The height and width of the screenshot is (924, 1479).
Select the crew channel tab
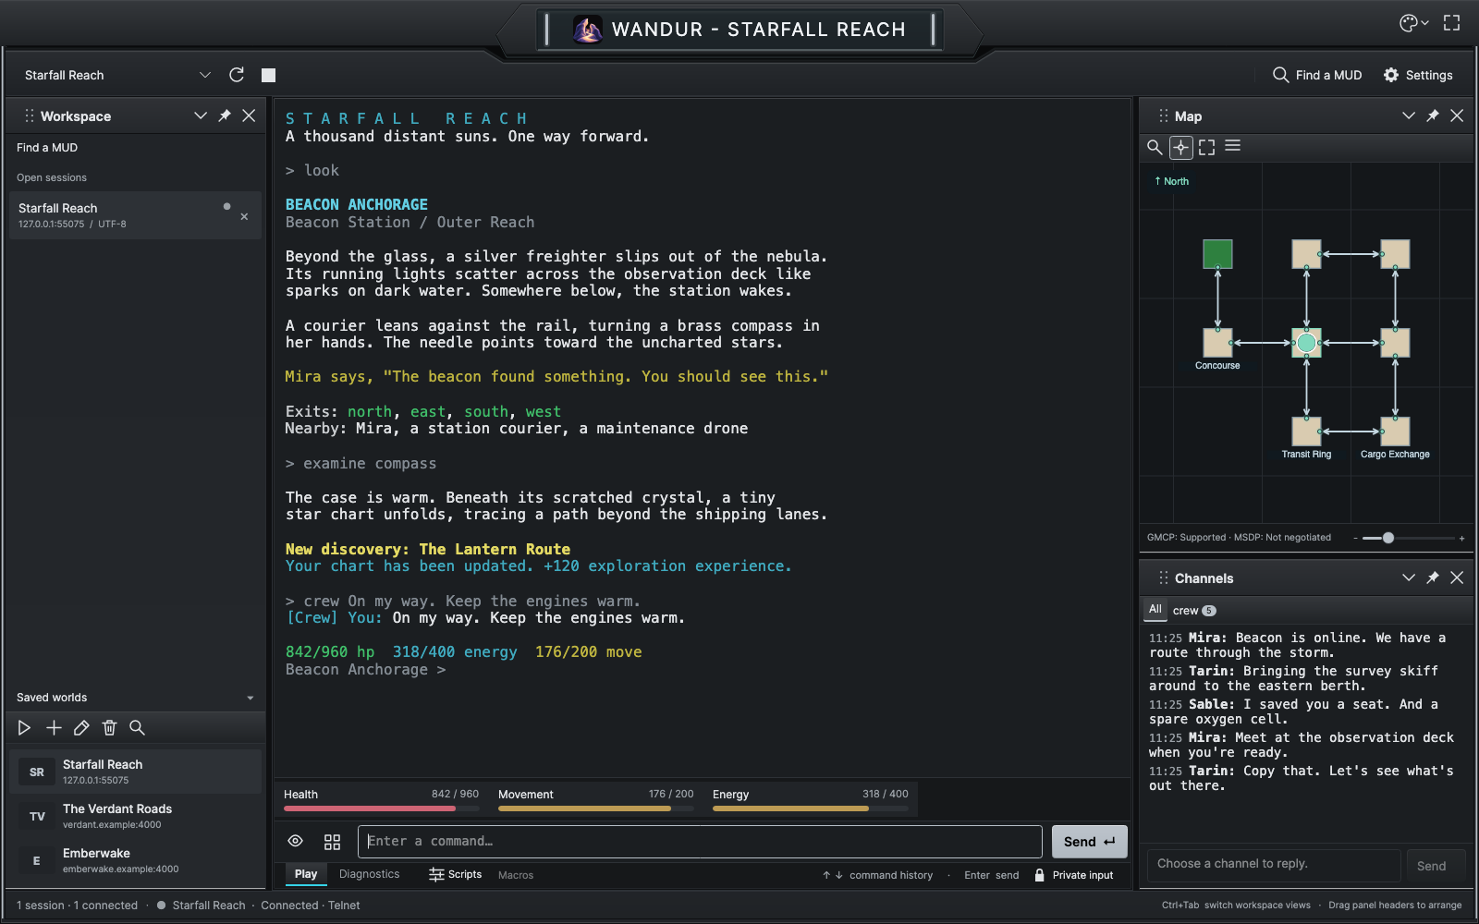click(1194, 611)
